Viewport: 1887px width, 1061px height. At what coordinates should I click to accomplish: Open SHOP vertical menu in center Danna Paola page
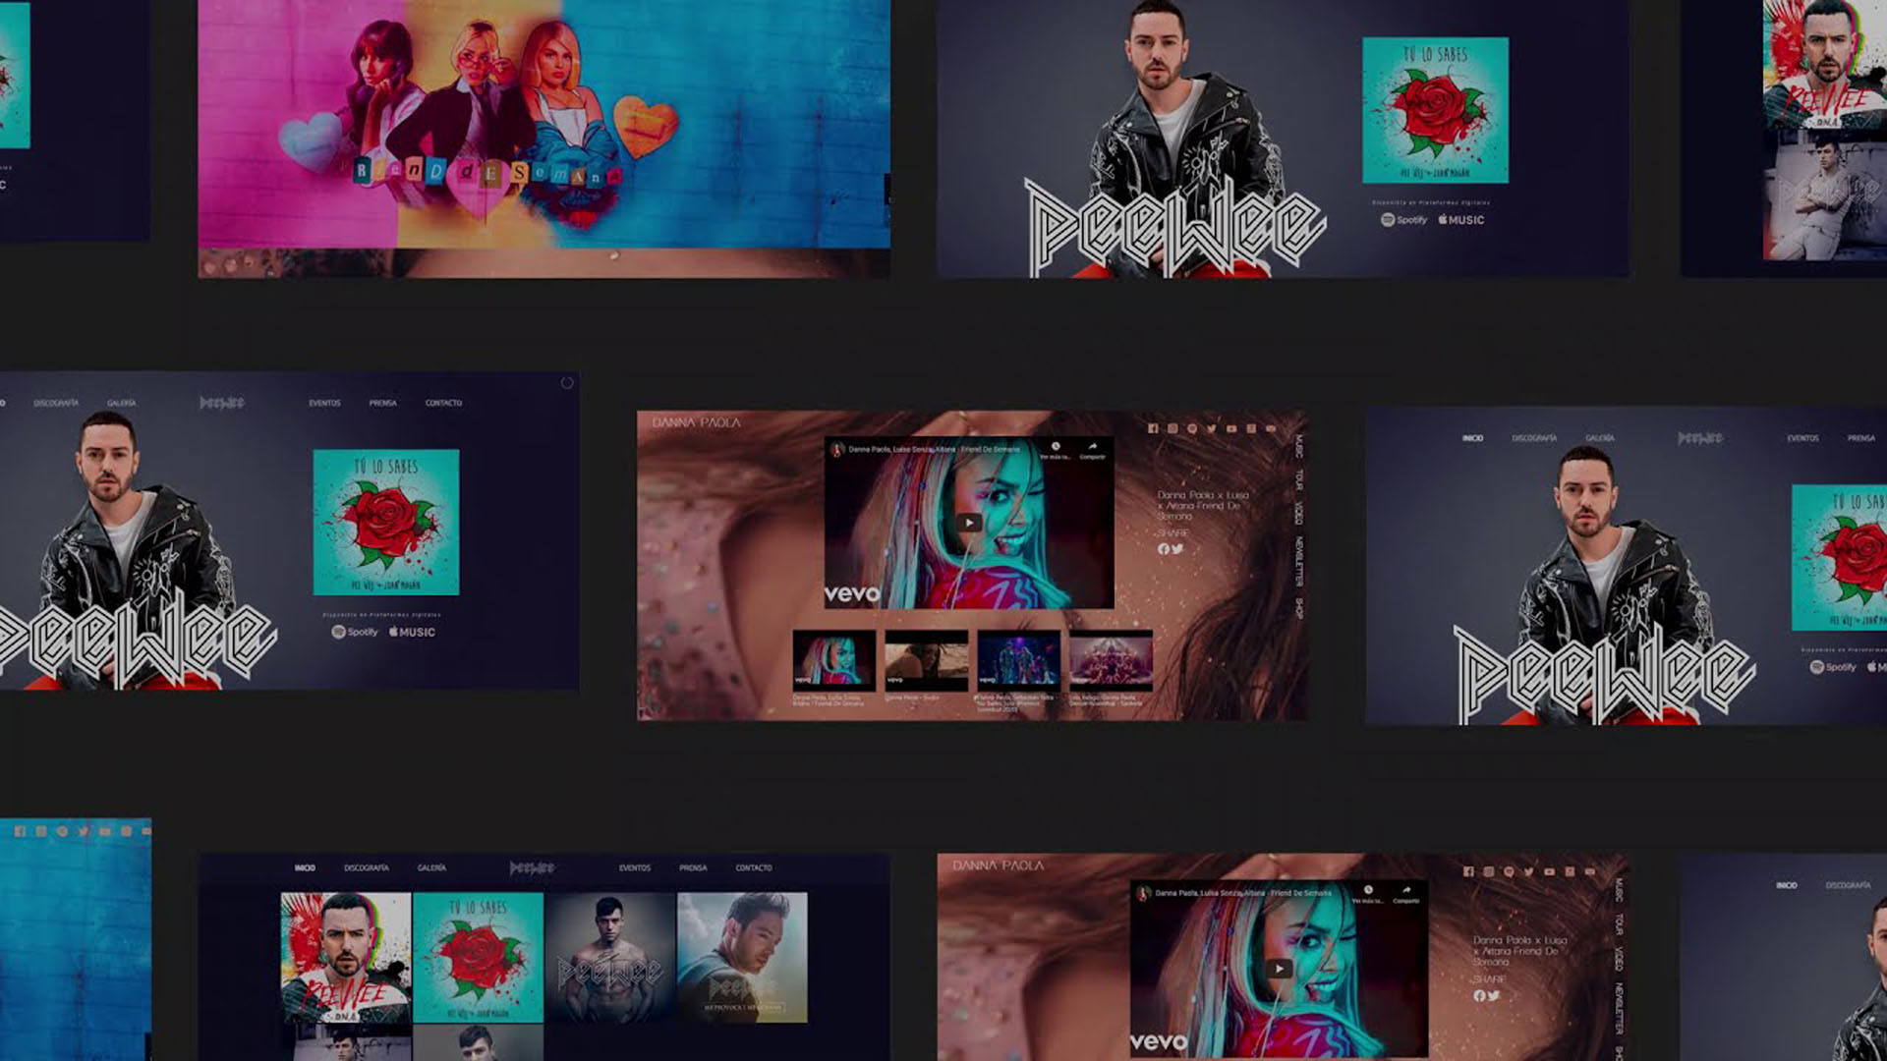(x=1298, y=608)
